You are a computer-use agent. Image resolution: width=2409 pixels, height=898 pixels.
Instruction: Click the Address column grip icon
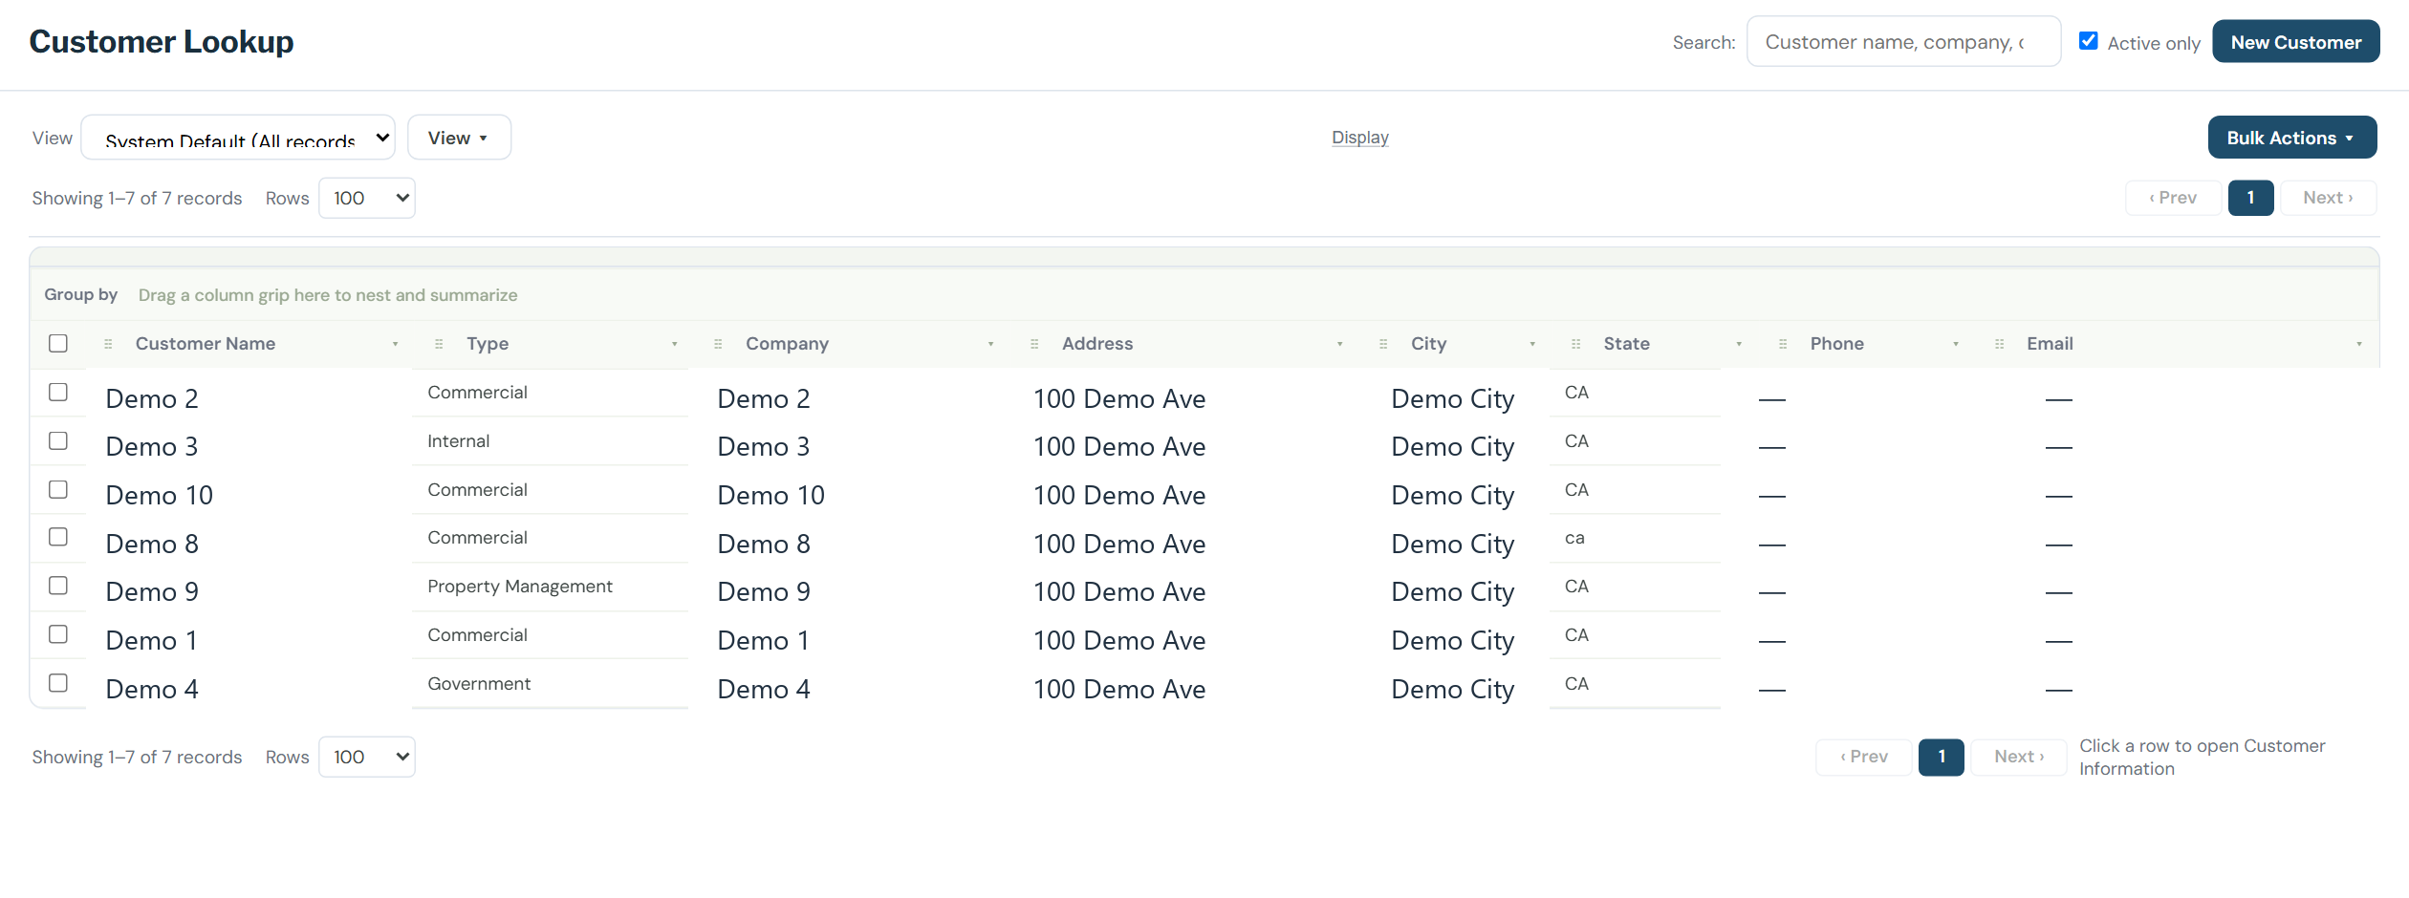pos(1034,344)
